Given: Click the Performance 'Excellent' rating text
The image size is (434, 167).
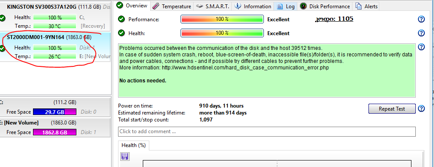Looking at the screenshot, I should point(279,20).
